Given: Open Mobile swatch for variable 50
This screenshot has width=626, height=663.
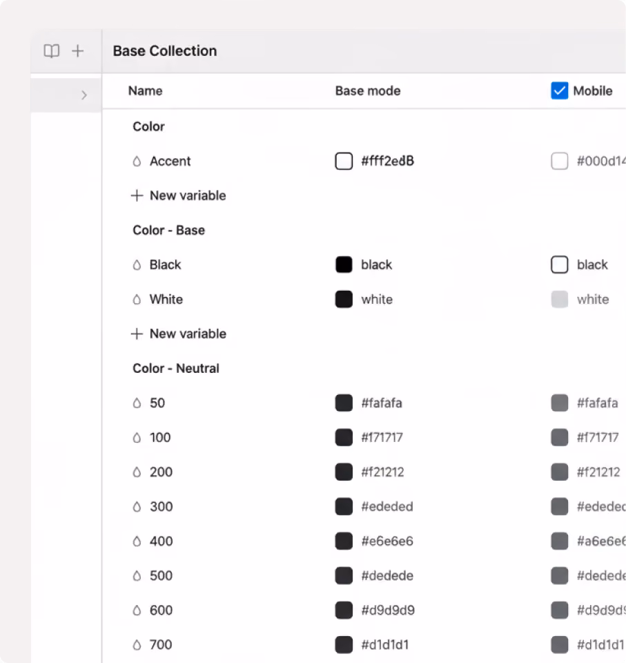Looking at the screenshot, I should (559, 403).
